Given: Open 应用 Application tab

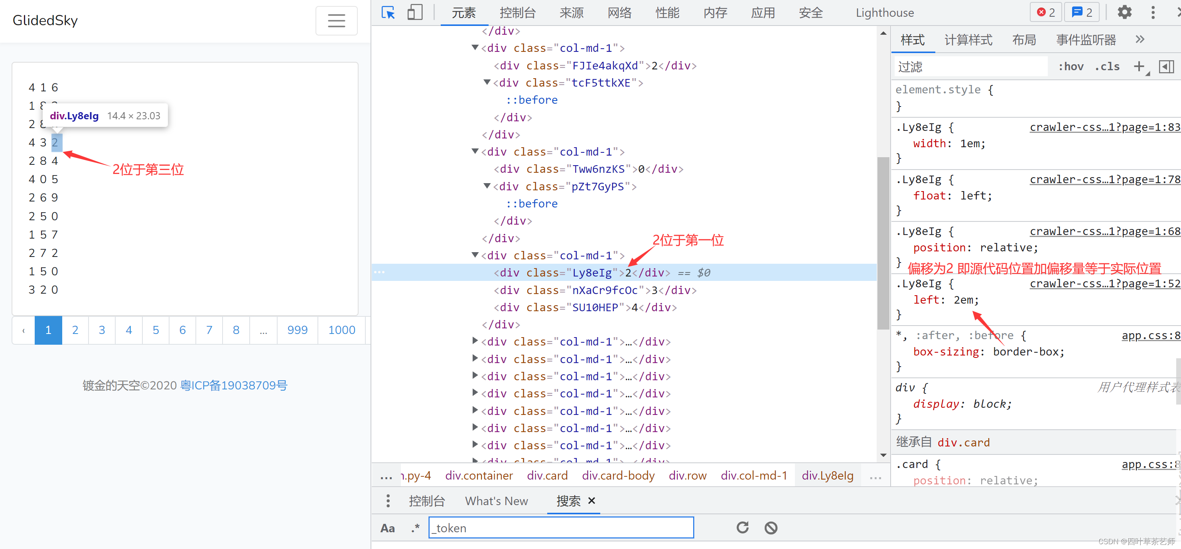Looking at the screenshot, I should 763,13.
